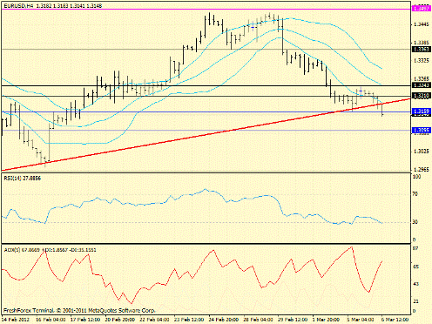
Task: Select the black 1.3363 level tag
Action: (x=422, y=50)
